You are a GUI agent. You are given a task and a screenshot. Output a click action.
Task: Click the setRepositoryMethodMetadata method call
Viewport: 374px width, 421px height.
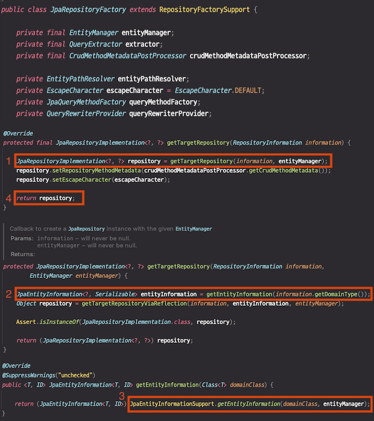[97, 171]
